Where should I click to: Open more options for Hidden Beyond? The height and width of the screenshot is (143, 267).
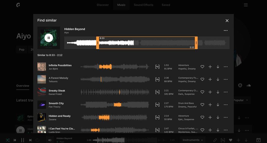point(226,30)
